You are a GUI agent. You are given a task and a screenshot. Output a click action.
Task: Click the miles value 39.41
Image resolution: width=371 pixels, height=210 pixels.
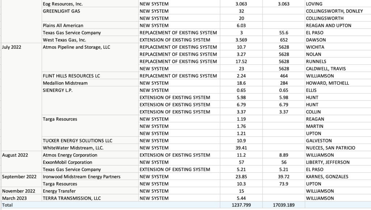(241, 148)
